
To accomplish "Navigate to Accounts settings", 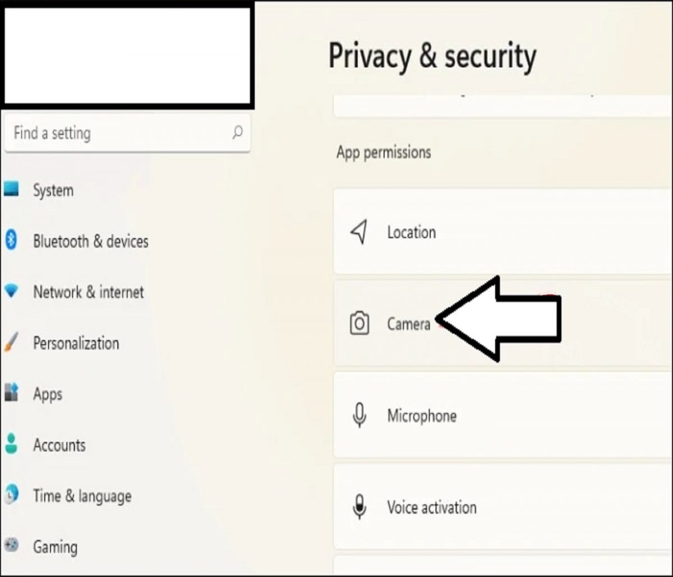I will point(59,445).
